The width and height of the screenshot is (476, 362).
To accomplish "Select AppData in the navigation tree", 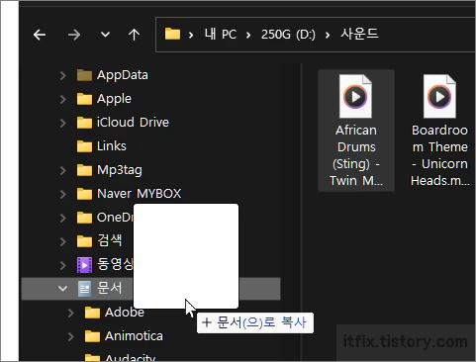I will 123,75.
